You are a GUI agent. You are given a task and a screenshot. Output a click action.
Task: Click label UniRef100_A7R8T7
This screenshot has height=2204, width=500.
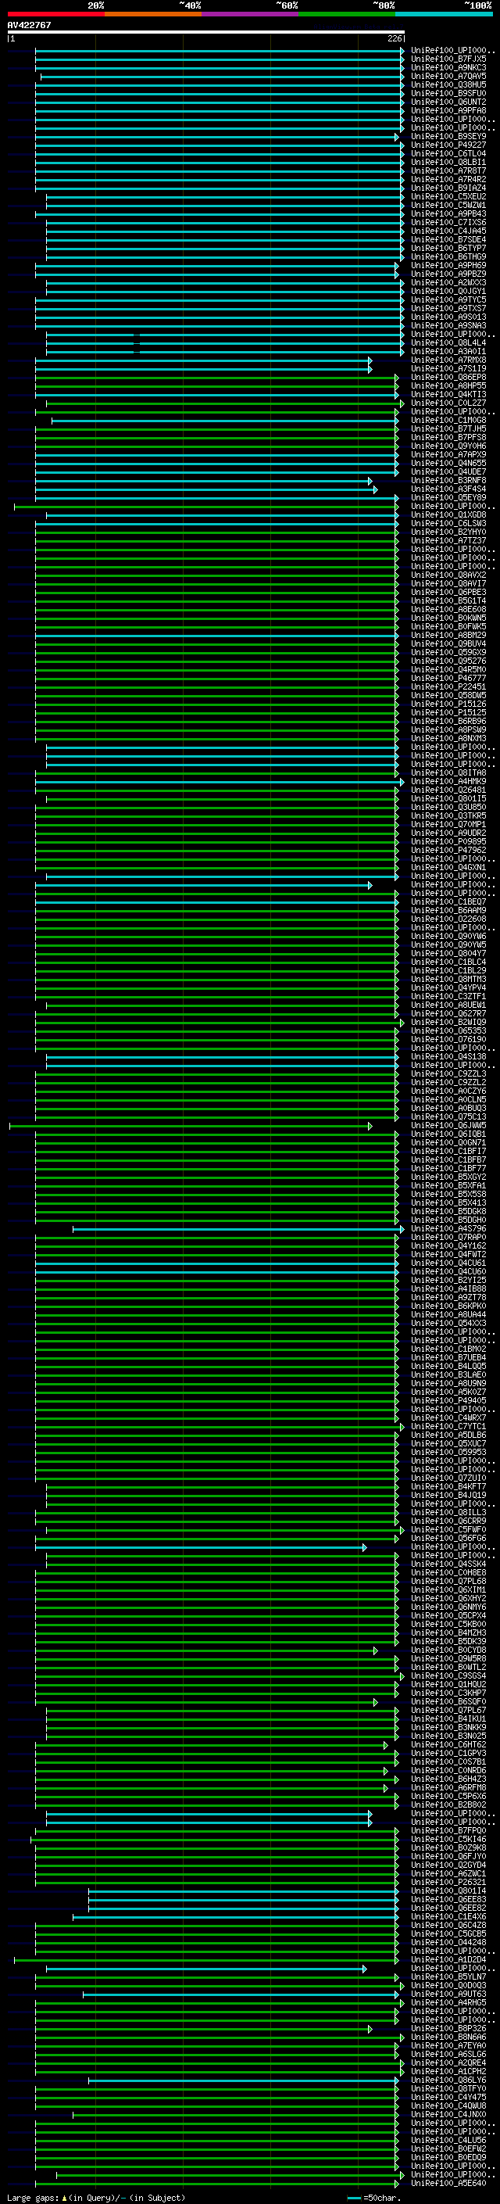(x=448, y=171)
